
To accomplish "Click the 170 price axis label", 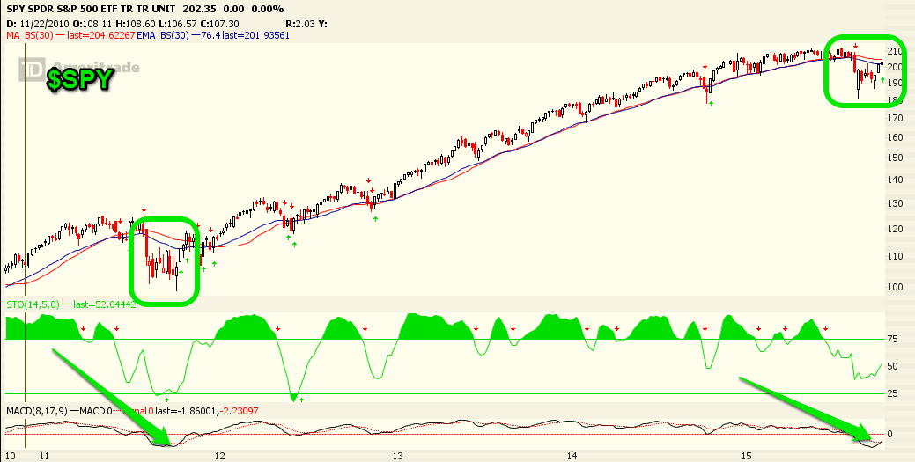I will coord(895,119).
